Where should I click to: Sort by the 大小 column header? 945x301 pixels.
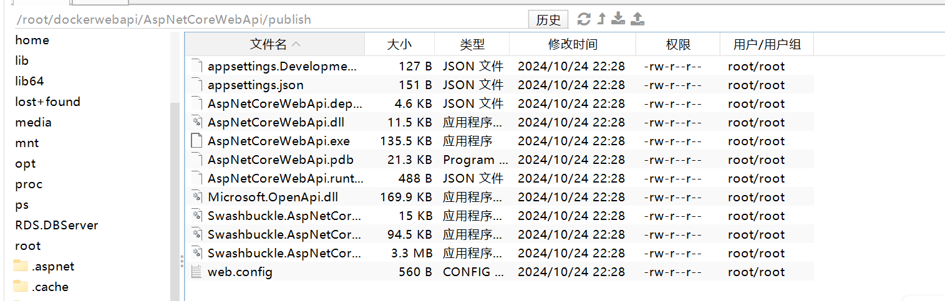(x=399, y=44)
